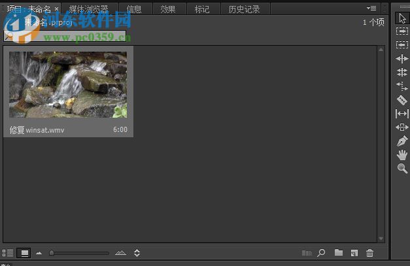Image resolution: width=410 pixels, height=266 pixels.
Task: Select the Razor tool
Action: (x=402, y=100)
